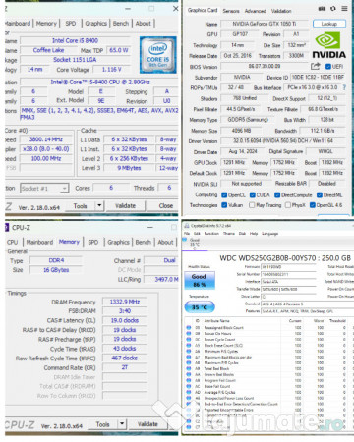
Task: Toggle the UEFI checkbox in GPU-Z
Action: pos(328,66)
